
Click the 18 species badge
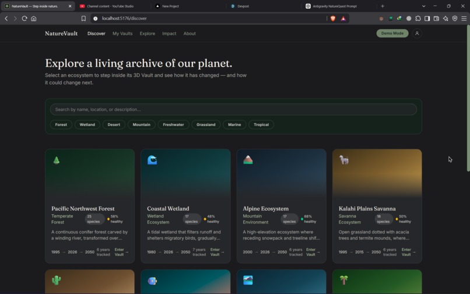[x=383, y=219]
